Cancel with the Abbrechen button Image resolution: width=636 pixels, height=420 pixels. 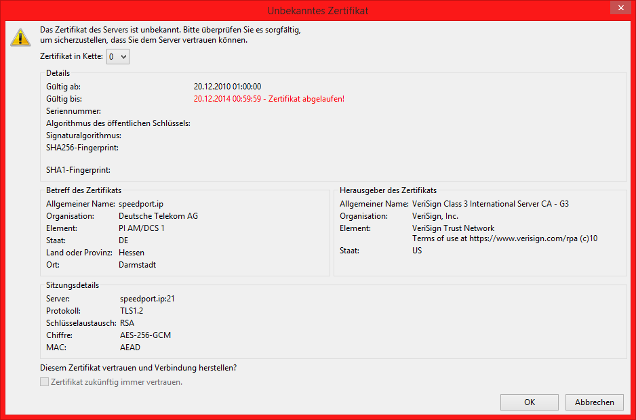(594, 402)
